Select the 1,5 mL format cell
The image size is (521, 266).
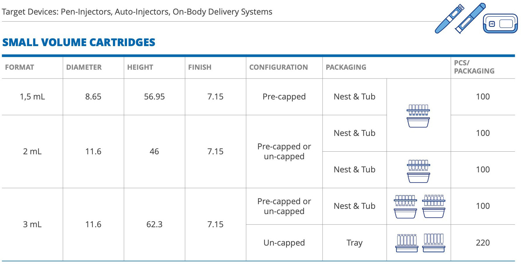pyautogui.click(x=32, y=97)
